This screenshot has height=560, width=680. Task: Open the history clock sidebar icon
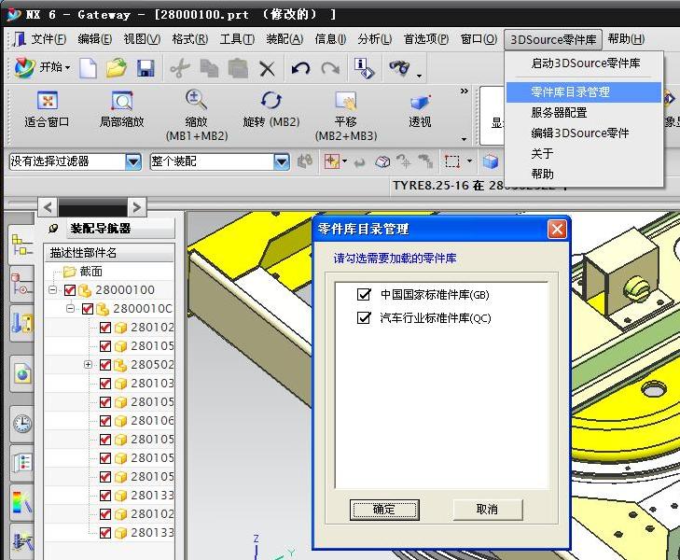point(21,424)
